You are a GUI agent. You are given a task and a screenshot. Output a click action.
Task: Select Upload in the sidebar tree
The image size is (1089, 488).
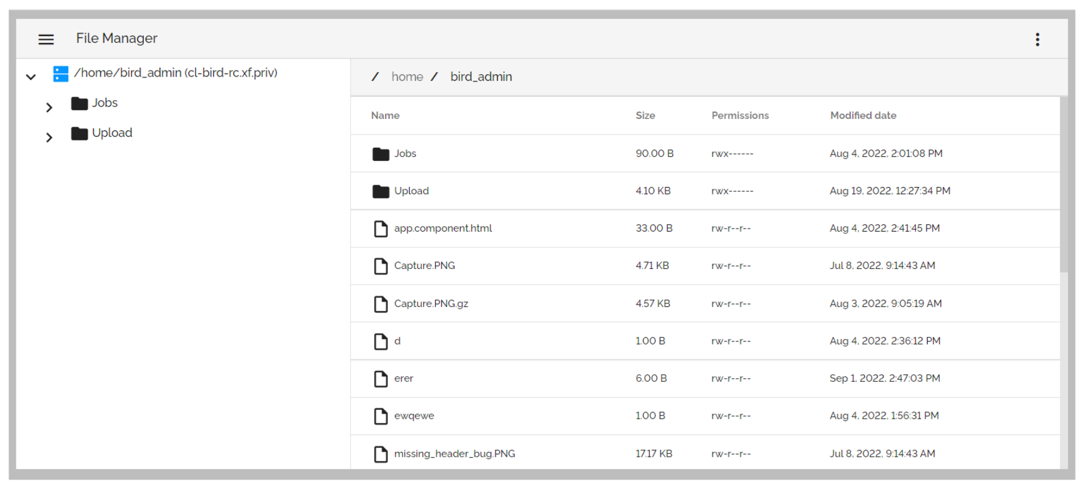click(x=112, y=133)
